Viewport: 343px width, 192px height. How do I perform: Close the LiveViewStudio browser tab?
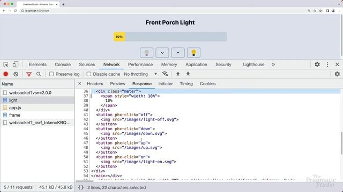coord(57,4)
